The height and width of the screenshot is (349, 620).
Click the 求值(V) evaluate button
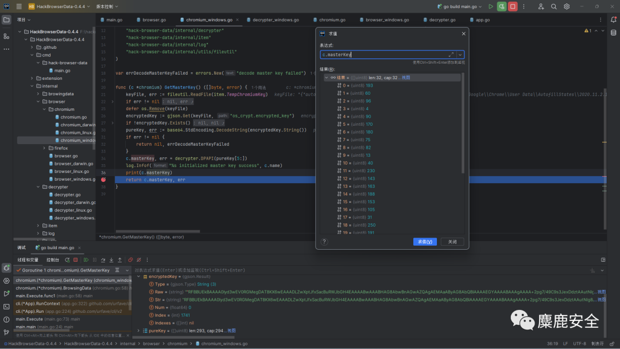(425, 242)
